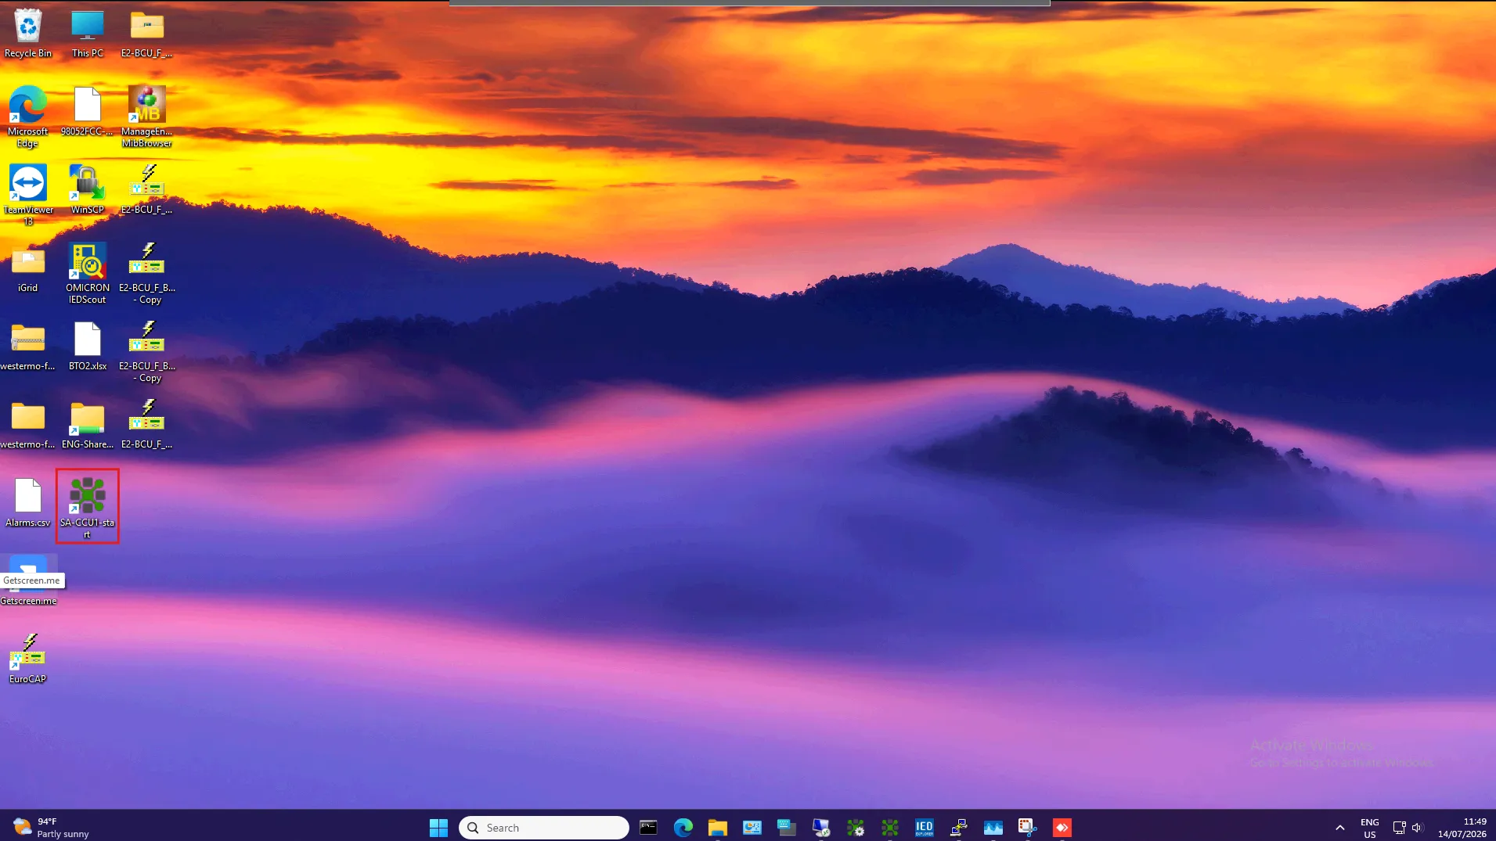
Task: Open Microsoft Edge from the taskbar
Action: [683, 827]
